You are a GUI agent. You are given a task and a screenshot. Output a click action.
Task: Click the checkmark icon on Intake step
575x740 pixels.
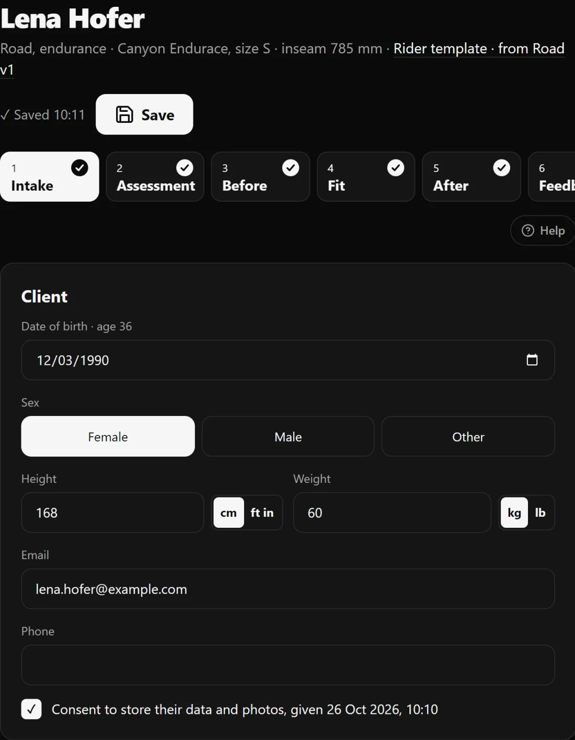click(x=79, y=168)
